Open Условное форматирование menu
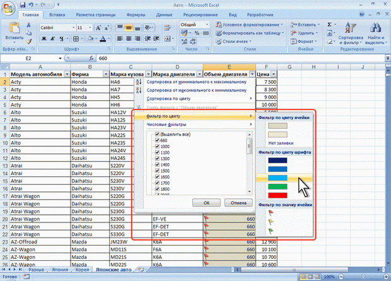This screenshot has width=391, height=281. [x=250, y=25]
